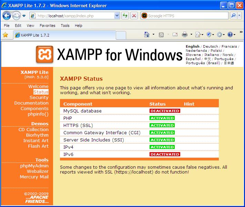Open the Help menu
The width and height of the screenshot is (245, 207).
click(78, 26)
